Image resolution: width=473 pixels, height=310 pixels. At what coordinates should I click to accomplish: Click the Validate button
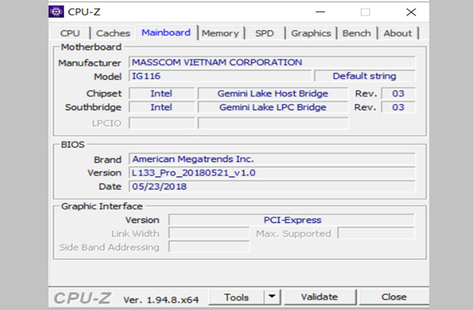[319, 298]
